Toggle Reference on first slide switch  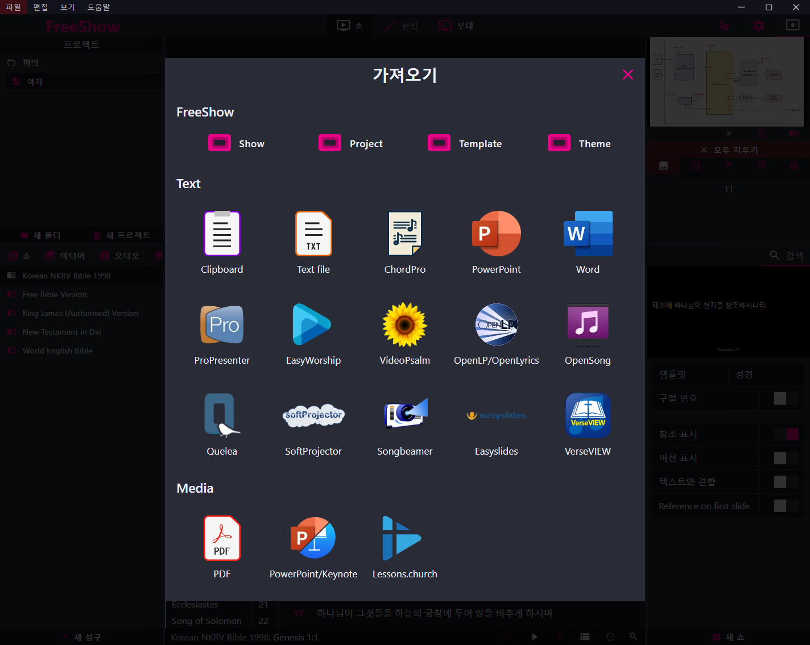(786, 506)
